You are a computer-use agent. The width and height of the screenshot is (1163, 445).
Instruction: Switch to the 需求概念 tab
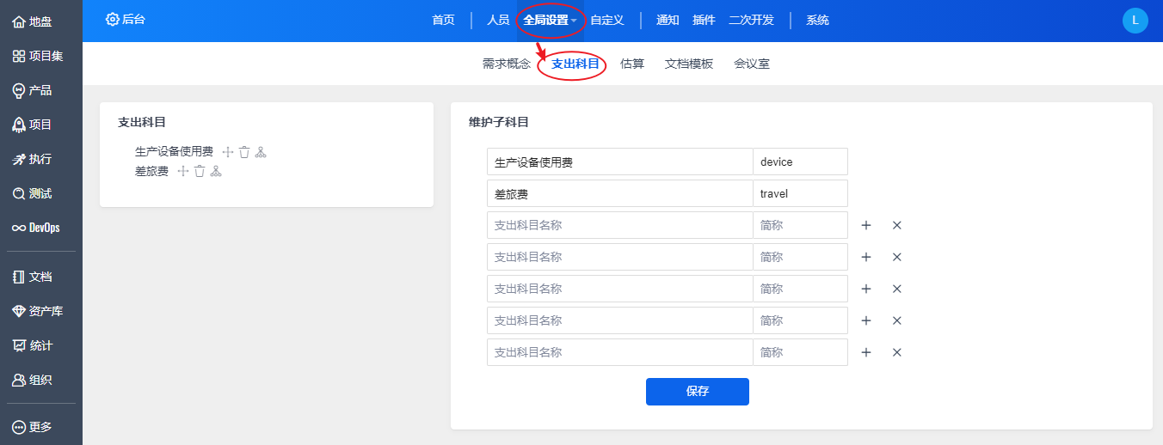[x=507, y=64]
